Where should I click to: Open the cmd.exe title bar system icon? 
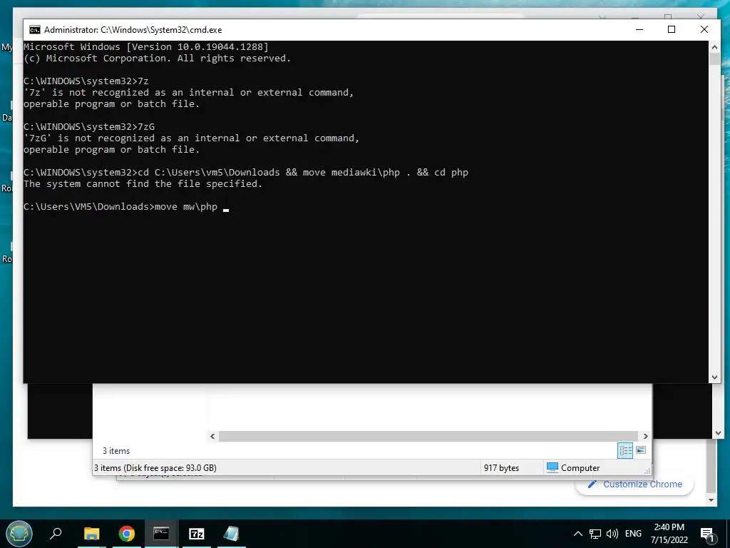coord(34,30)
